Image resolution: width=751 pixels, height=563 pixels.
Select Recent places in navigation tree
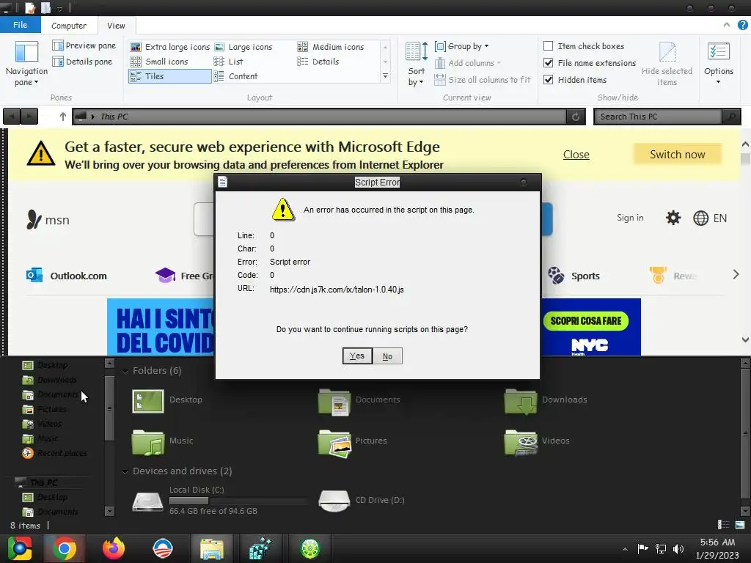coord(54,453)
